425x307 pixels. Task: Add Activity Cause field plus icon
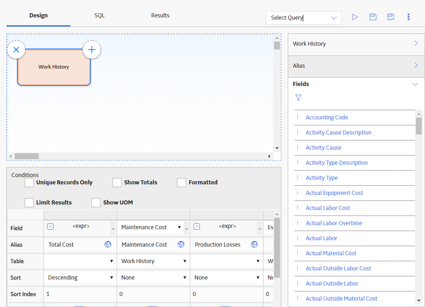point(298,147)
